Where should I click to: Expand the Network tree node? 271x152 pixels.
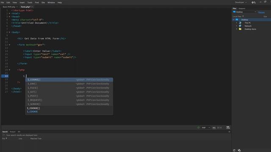(237, 26)
